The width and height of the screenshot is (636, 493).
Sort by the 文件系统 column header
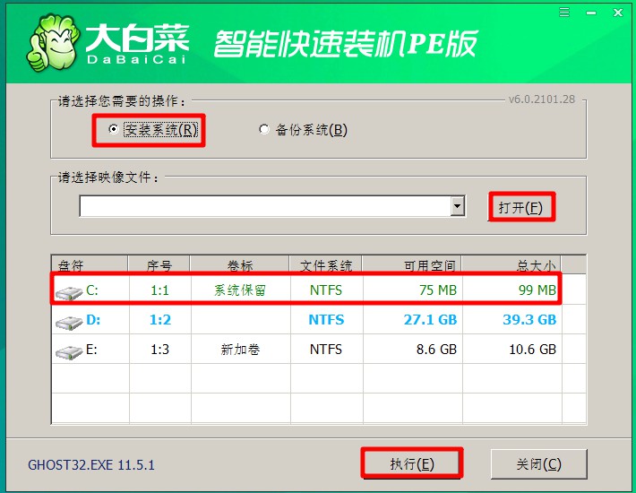tap(326, 265)
